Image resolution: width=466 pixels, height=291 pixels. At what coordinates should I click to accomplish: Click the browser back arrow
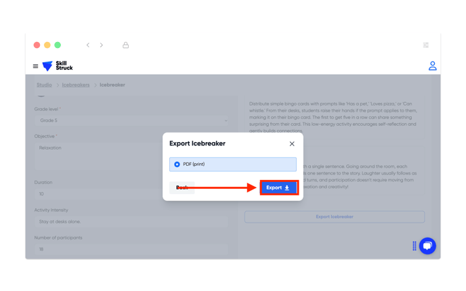click(x=88, y=45)
